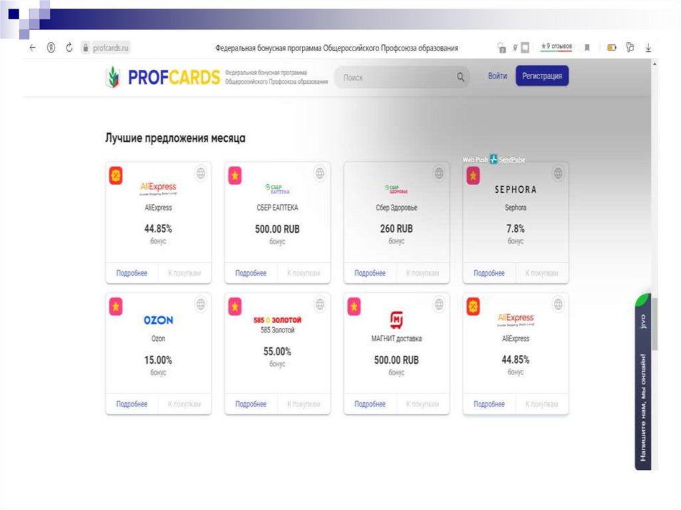Screen dimensions: 681x510
Task: Click К покупкам on the МАГНИТ доставка card
Action: (422, 404)
